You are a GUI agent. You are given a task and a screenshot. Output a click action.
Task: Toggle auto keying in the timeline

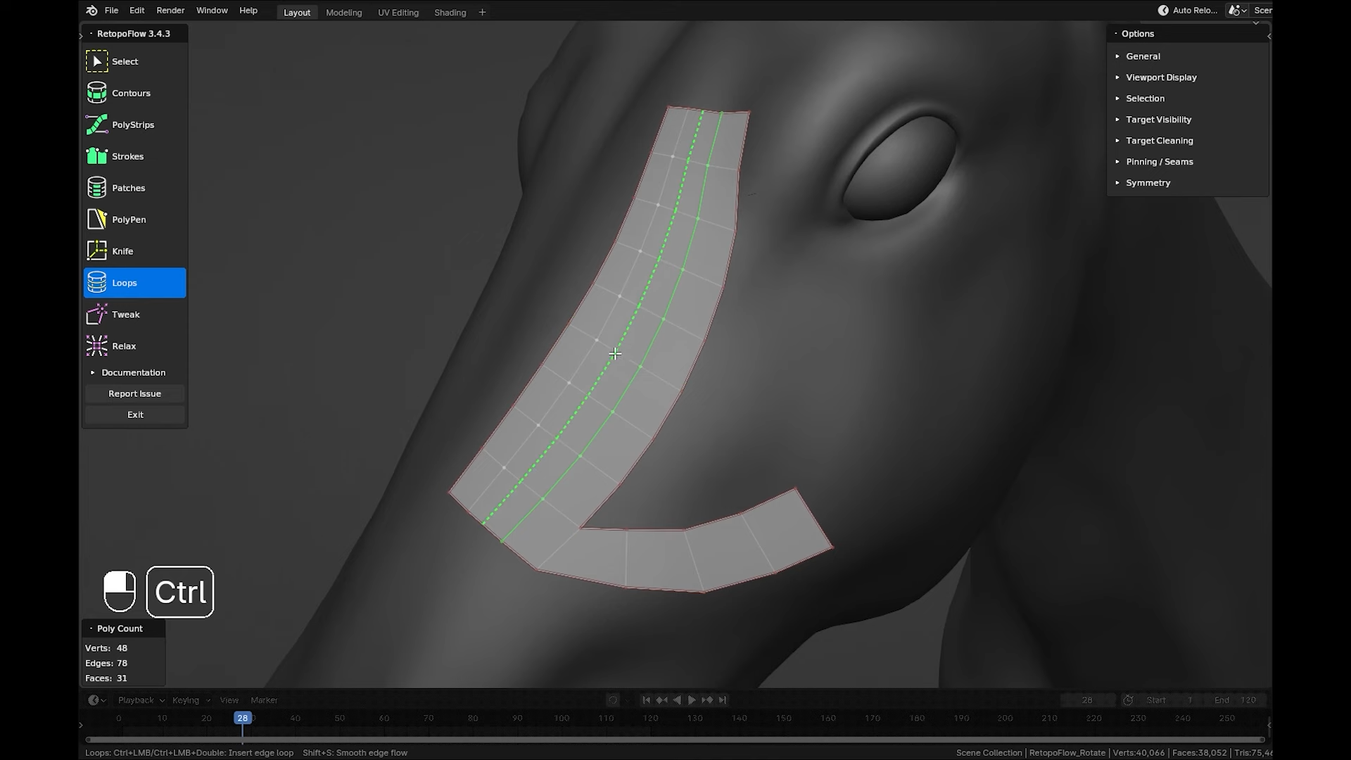click(x=613, y=699)
